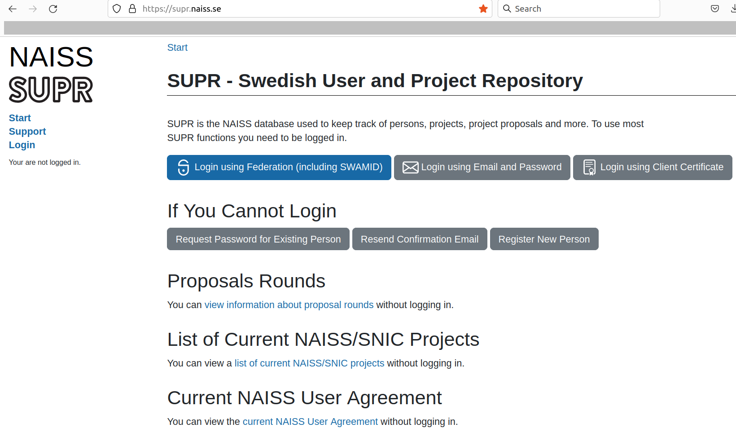Click the 'Proposals Rounds' heading
The image size is (736, 437).
[x=246, y=281]
